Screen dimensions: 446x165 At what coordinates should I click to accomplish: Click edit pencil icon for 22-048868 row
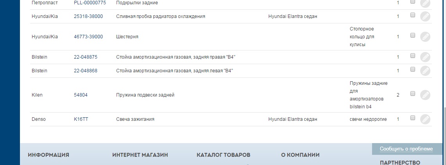point(425,71)
